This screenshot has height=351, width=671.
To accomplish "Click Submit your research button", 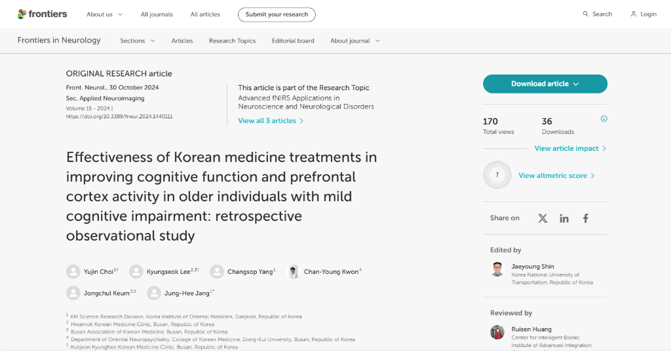I will tap(276, 14).
